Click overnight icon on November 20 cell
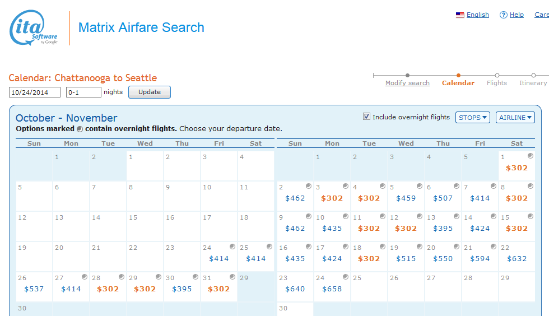 coord(456,247)
